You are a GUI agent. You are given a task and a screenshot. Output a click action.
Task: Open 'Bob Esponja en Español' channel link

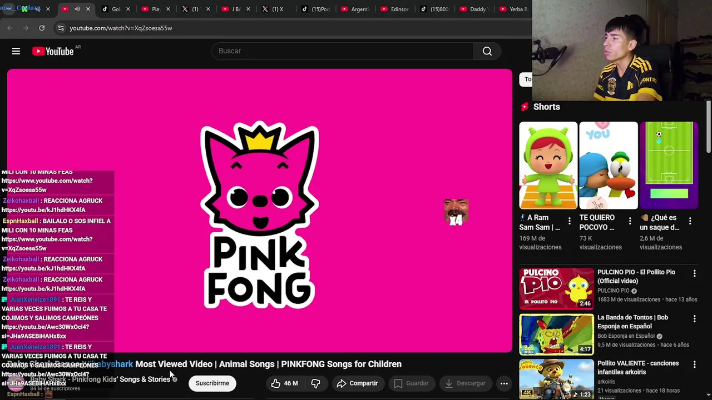[x=626, y=336]
